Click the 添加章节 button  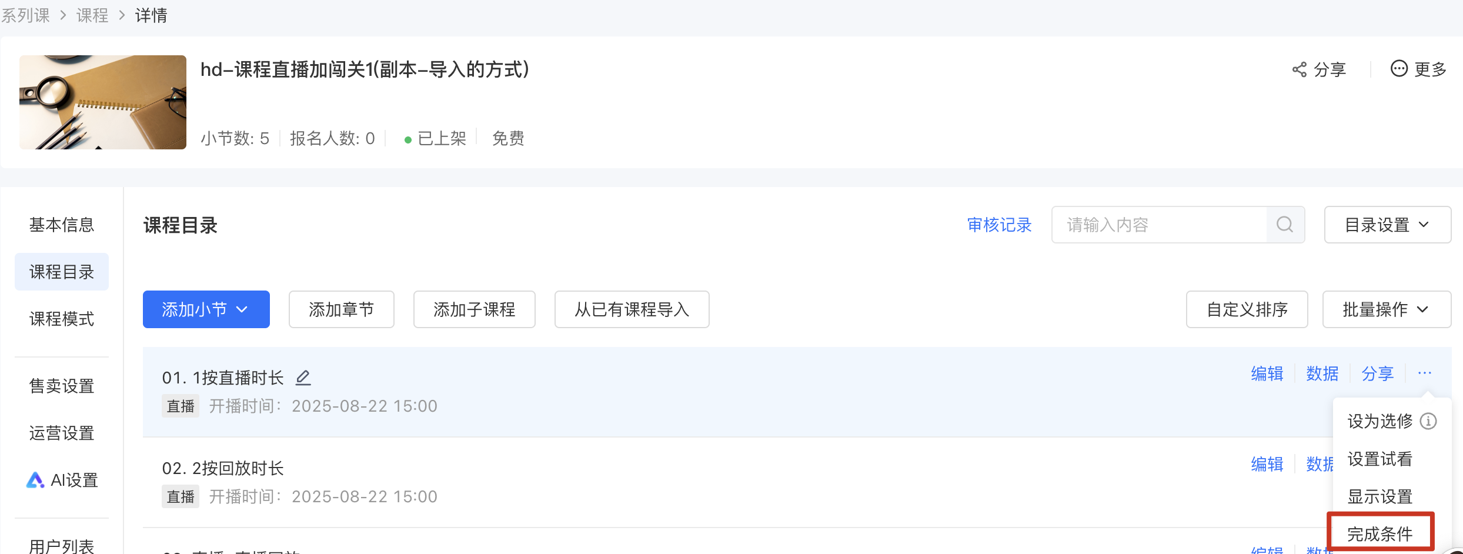(x=342, y=309)
